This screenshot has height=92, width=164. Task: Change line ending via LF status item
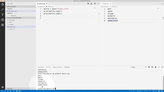[x=150, y=91]
